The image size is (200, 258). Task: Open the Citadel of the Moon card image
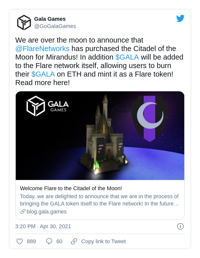[x=100, y=136]
